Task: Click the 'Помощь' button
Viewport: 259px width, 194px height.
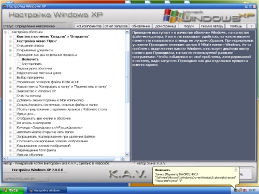Action: click(x=236, y=26)
